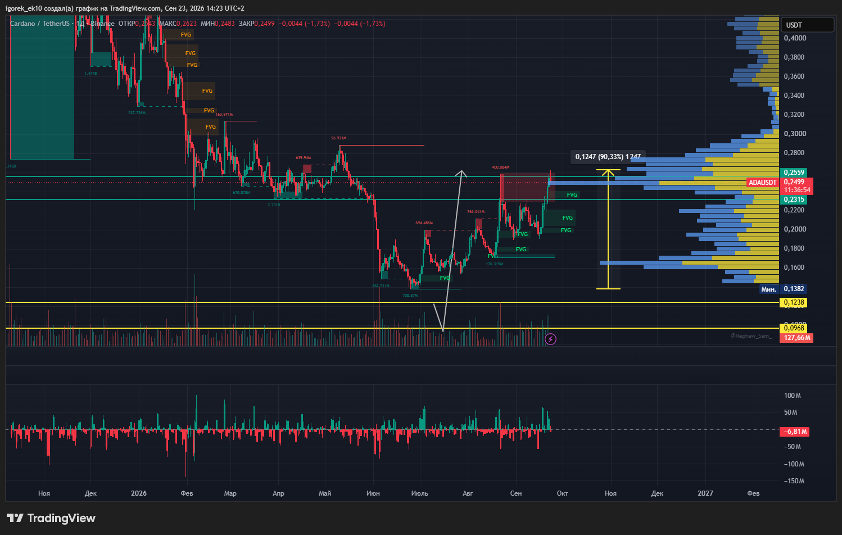Image resolution: width=842 pixels, height=535 pixels.
Task: Click the 2027 label on time axis
Action: pyautogui.click(x=705, y=493)
